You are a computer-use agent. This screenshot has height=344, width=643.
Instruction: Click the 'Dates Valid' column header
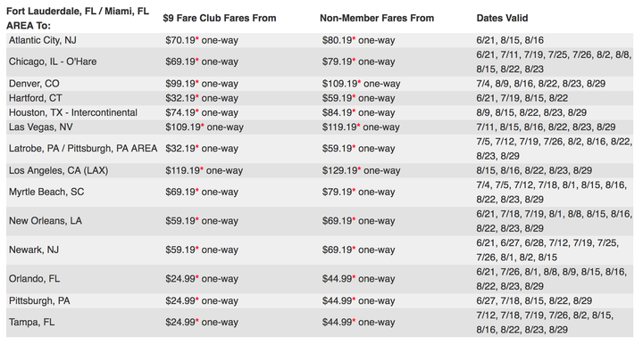[x=502, y=19]
